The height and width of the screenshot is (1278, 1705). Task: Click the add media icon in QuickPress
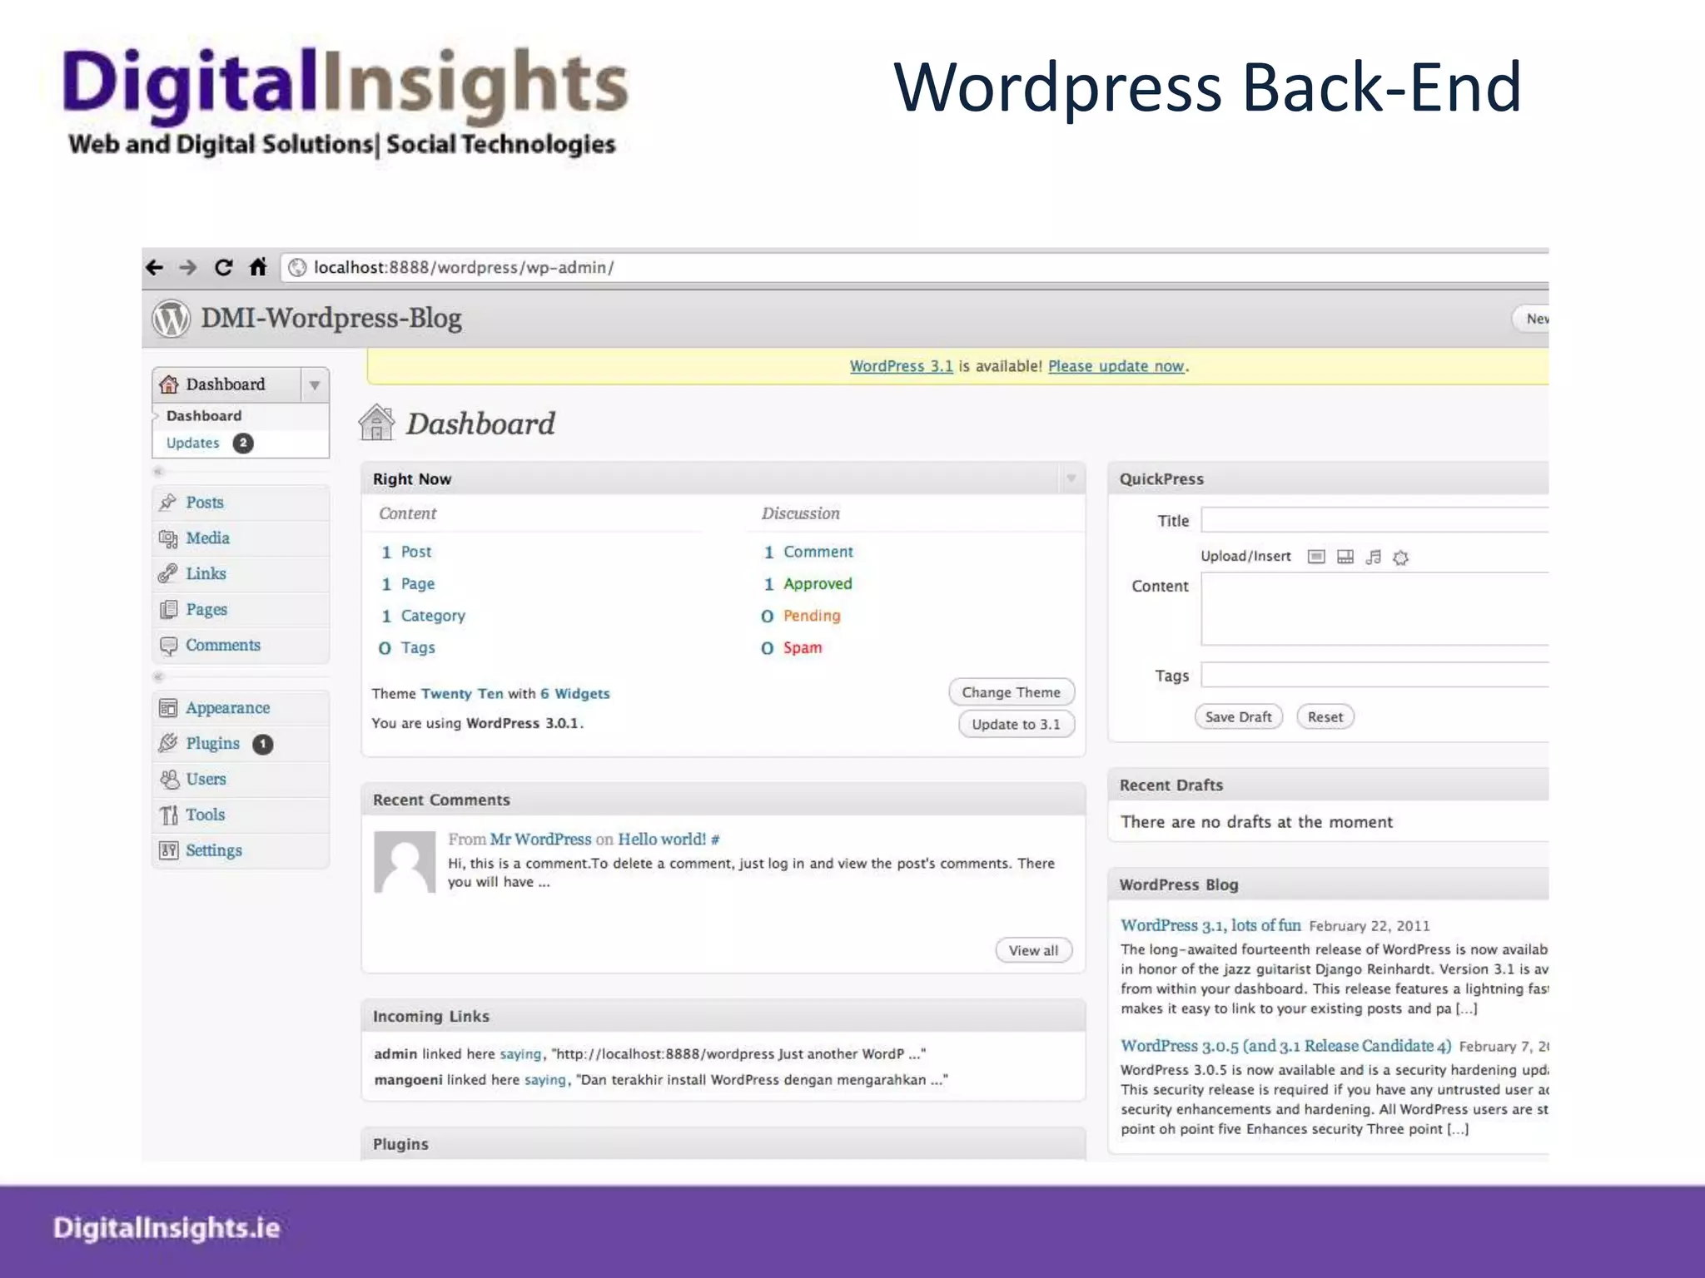click(1401, 557)
